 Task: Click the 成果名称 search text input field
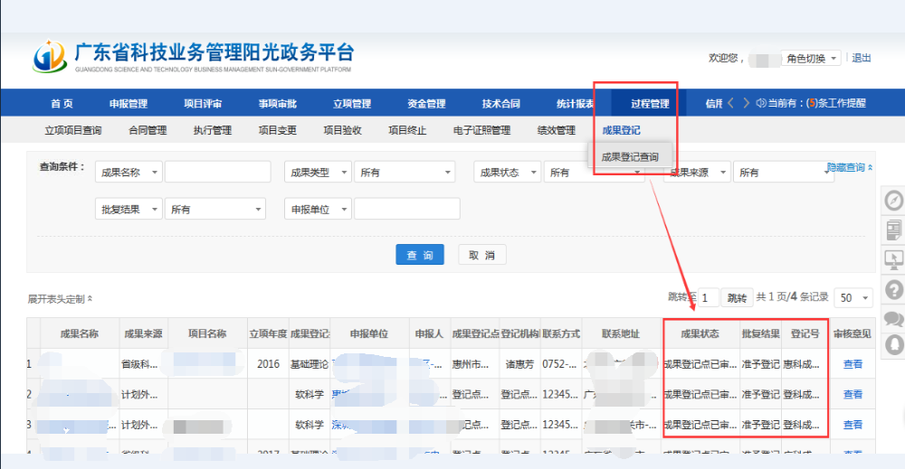[x=217, y=172]
